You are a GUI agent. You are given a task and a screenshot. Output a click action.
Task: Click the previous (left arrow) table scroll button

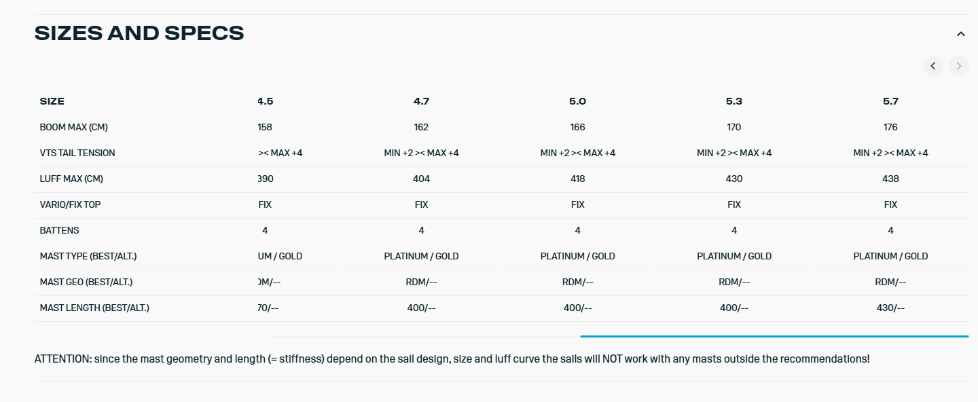(x=932, y=66)
